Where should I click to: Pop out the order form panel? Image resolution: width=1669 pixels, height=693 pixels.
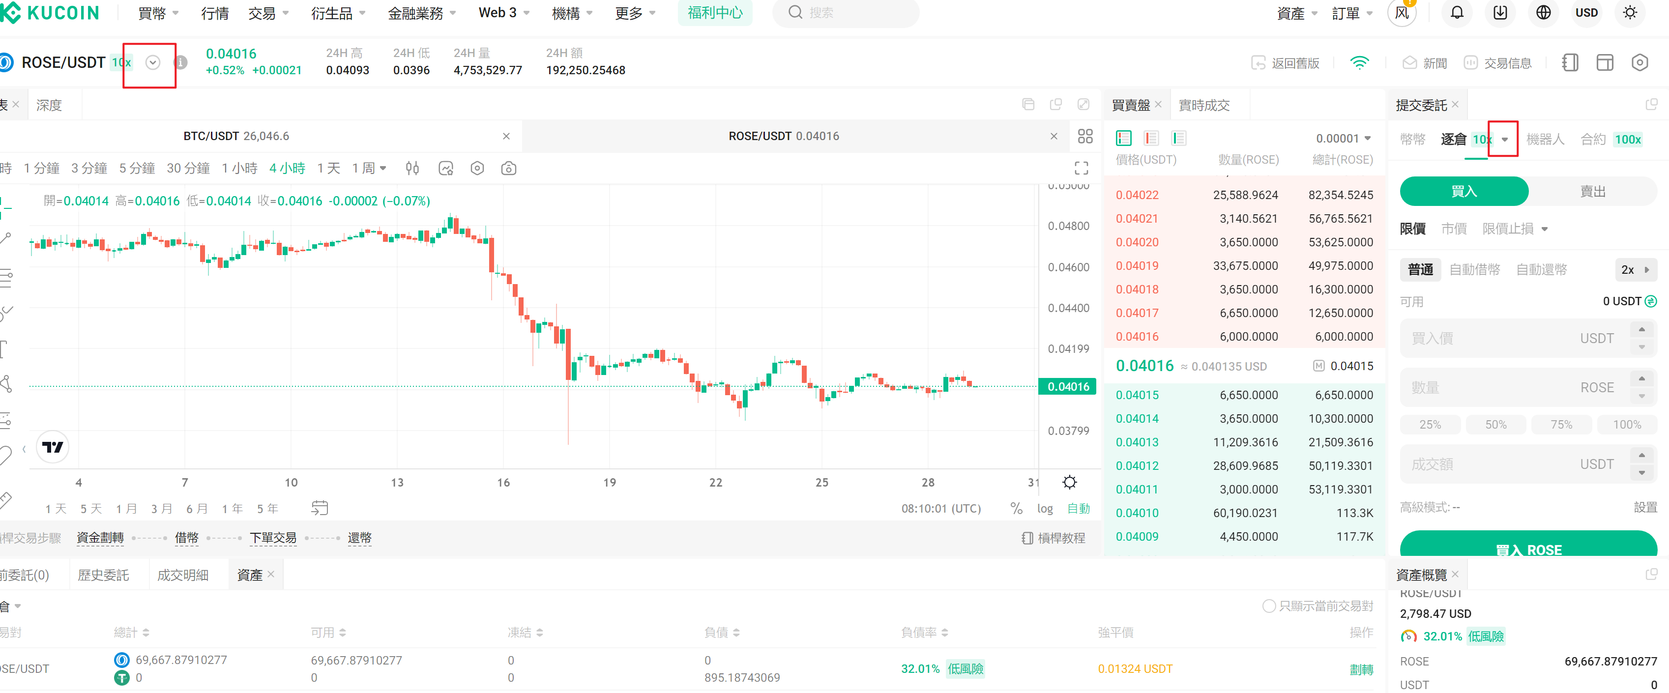[x=1651, y=104]
